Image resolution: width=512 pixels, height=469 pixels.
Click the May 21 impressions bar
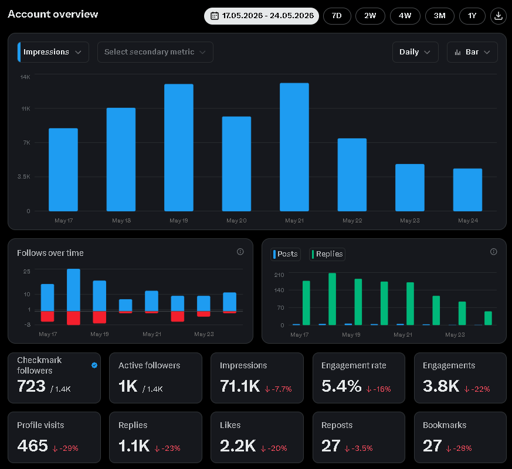pyautogui.click(x=294, y=147)
